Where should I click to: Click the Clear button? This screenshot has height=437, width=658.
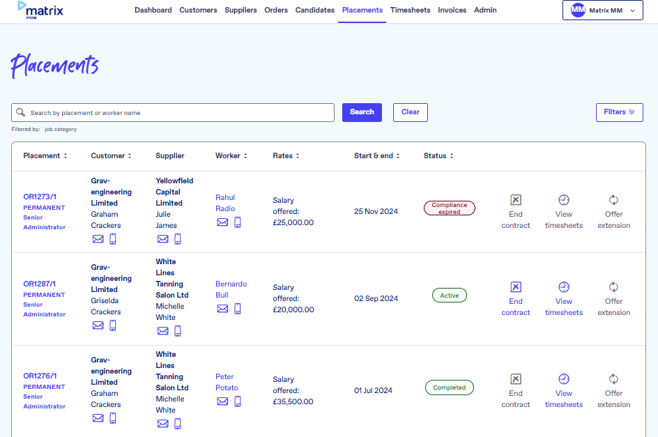click(x=410, y=112)
